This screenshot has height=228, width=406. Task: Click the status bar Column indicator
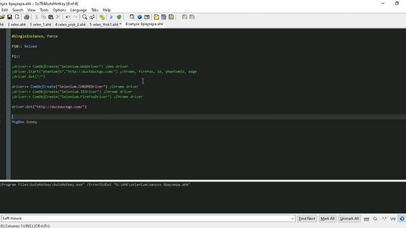click(13, 226)
